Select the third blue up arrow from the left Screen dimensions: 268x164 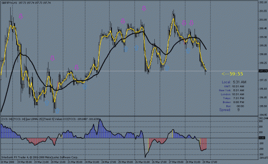[x=85, y=87]
